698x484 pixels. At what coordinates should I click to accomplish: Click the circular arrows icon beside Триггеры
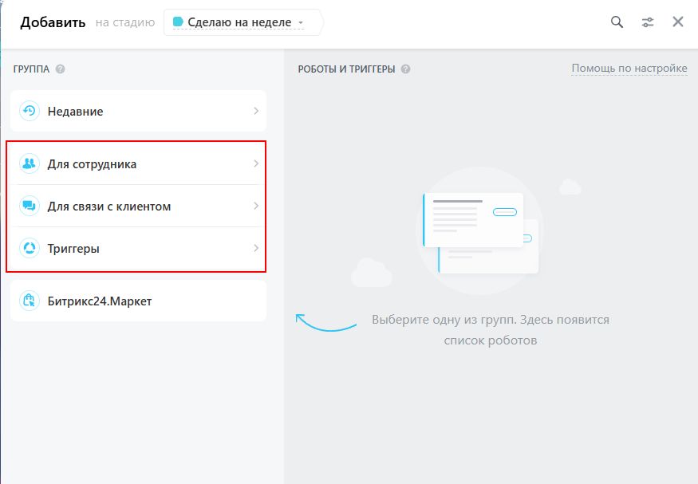(x=30, y=248)
